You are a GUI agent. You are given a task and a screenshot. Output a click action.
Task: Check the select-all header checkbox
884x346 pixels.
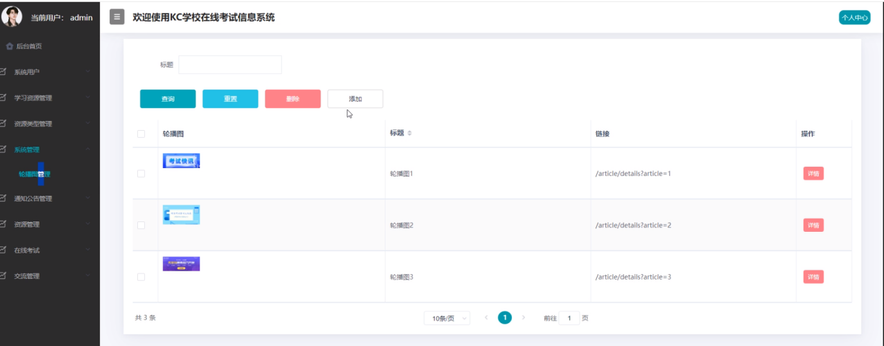[x=141, y=134]
